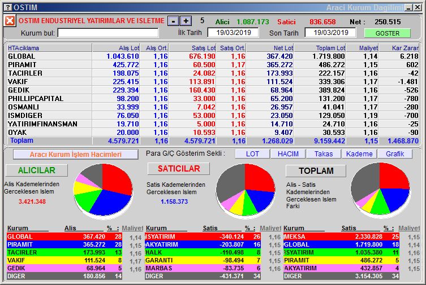Click the SATICILAR button
The image size is (426, 285).
click(179, 169)
